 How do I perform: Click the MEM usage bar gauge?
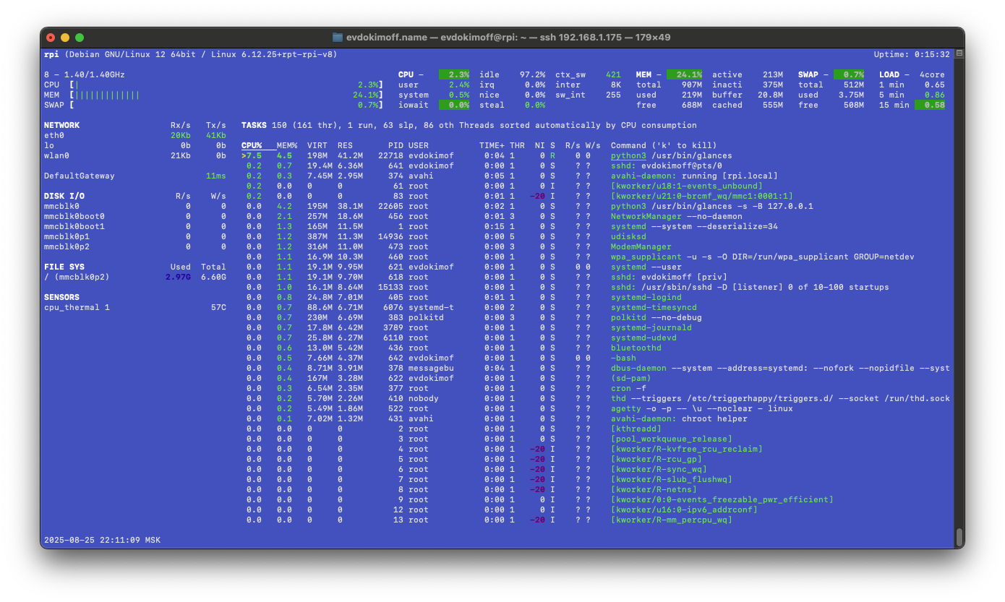pos(108,95)
